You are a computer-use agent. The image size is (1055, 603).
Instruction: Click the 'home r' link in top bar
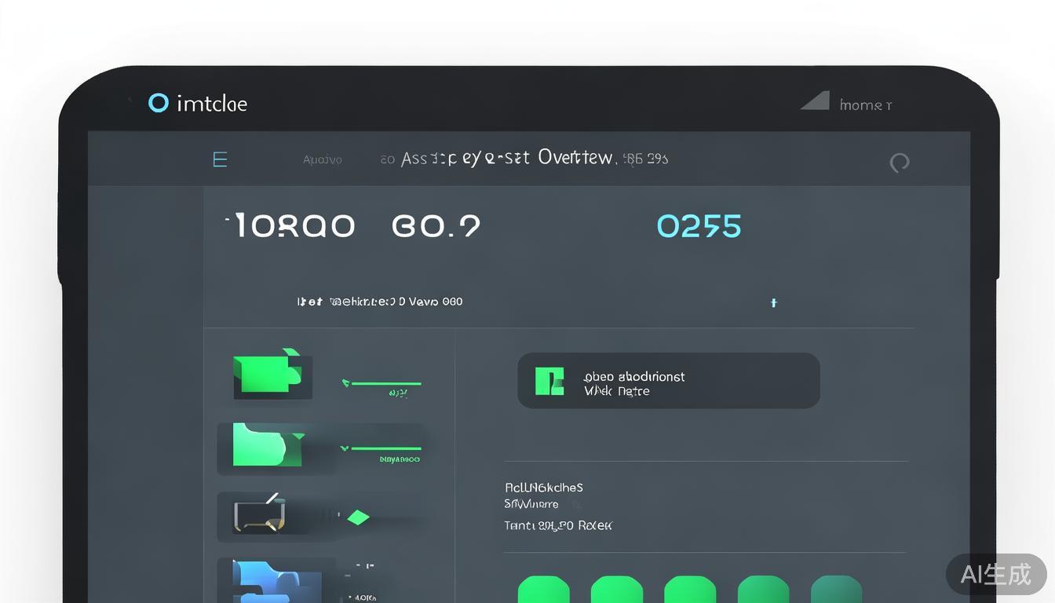[865, 105]
